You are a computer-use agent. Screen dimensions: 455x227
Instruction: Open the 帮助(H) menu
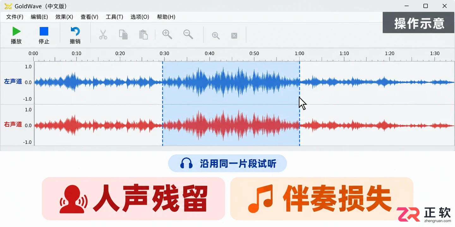166,17
